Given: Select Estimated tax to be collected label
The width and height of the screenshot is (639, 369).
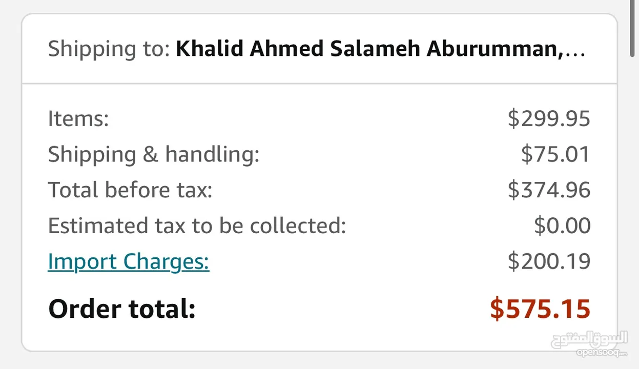Looking at the screenshot, I should pos(197,226).
